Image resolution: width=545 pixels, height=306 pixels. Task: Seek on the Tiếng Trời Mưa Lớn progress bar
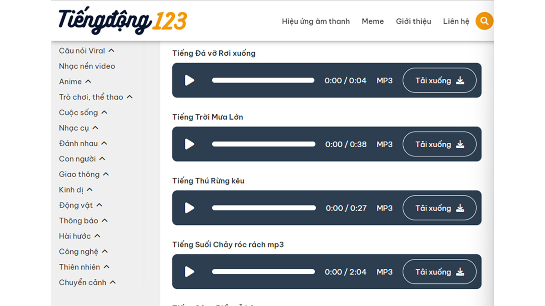(263, 144)
